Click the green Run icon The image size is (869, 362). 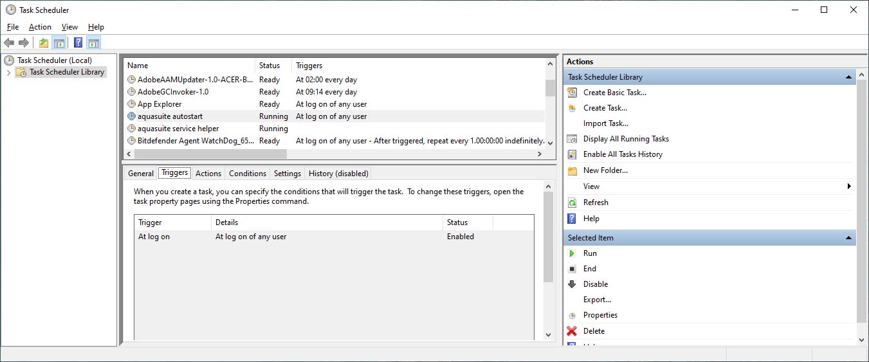pyautogui.click(x=572, y=253)
